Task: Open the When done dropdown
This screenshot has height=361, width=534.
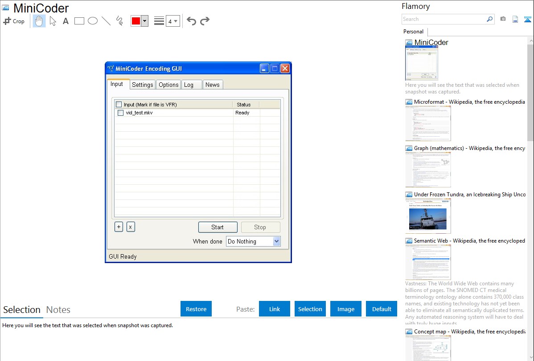Action: pos(276,241)
